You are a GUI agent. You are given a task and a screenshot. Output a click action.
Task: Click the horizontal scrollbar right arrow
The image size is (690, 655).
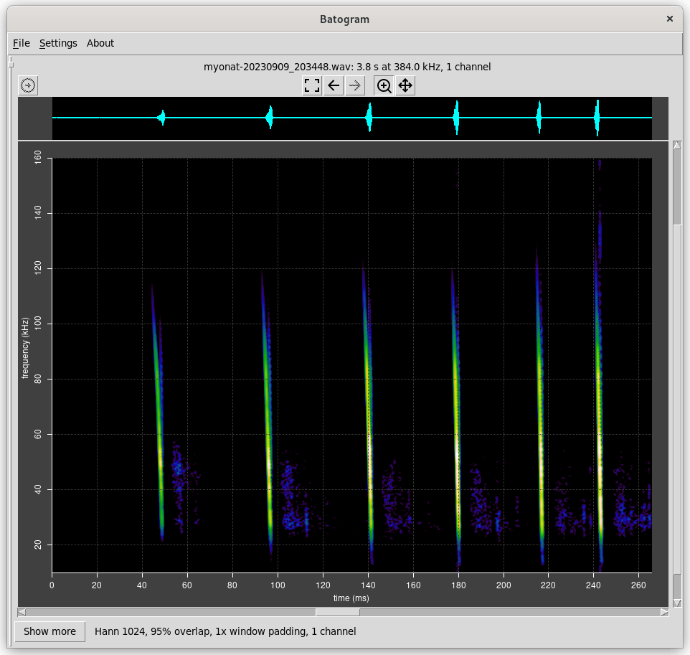tap(665, 612)
